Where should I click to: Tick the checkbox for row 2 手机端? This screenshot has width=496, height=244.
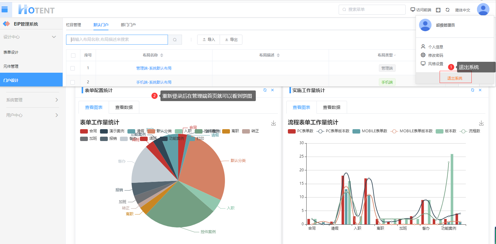coord(73,82)
